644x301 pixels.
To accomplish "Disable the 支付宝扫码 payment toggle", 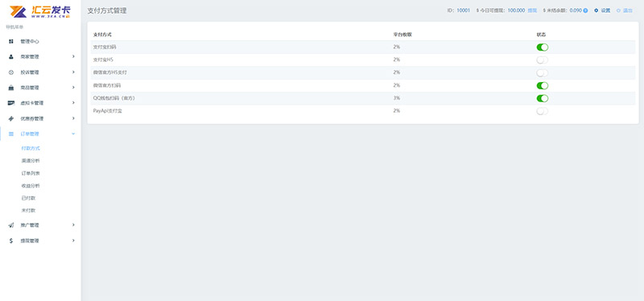I will pos(542,47).
